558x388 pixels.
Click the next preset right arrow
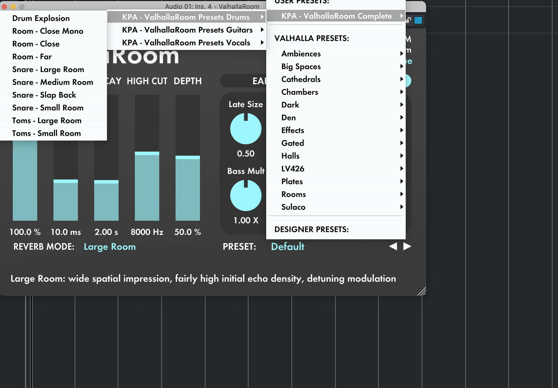[407, 246]
